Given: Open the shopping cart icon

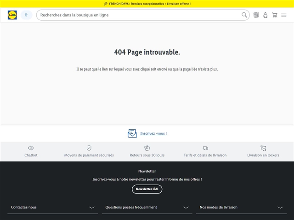Looking at the screenshot, I should click(275, 15).
